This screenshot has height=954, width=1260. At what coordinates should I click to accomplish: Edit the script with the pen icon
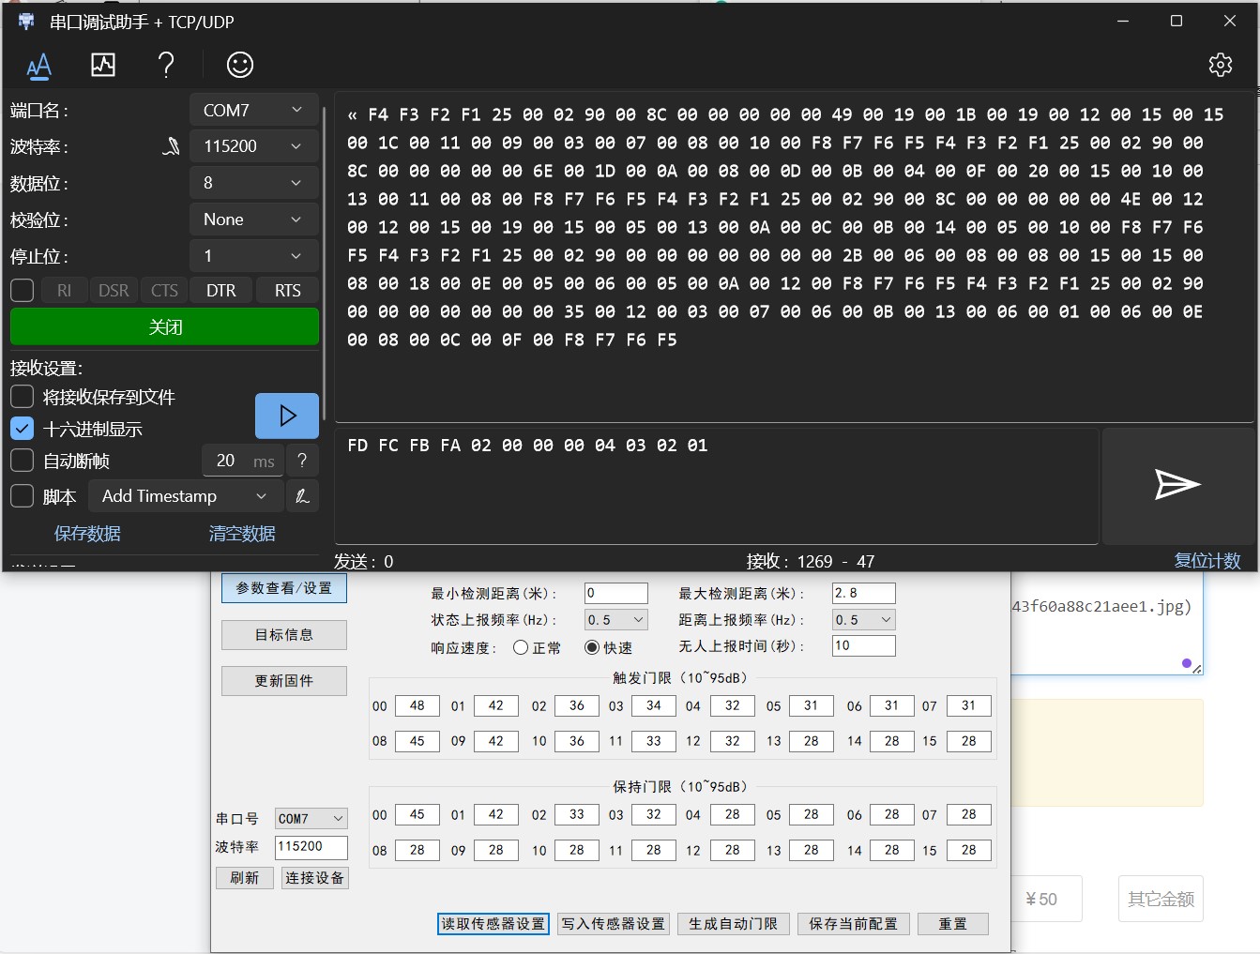(x=302, y=496)
